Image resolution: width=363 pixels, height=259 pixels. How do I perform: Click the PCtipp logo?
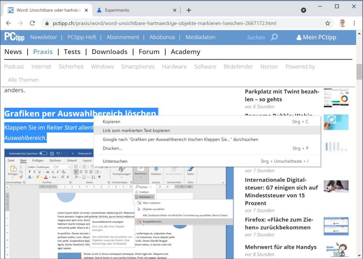14,37
